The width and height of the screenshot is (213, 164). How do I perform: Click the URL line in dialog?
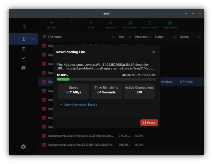click(106, 69)
